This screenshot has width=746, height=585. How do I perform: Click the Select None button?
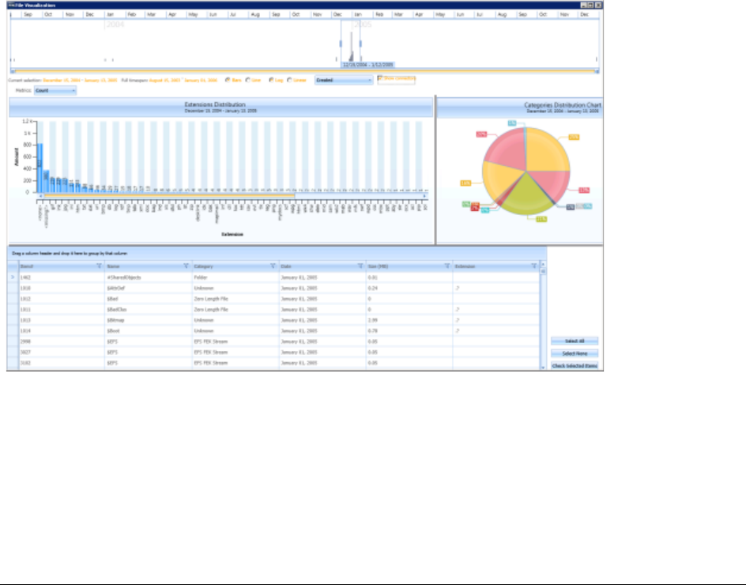click(x=575, y=353)
